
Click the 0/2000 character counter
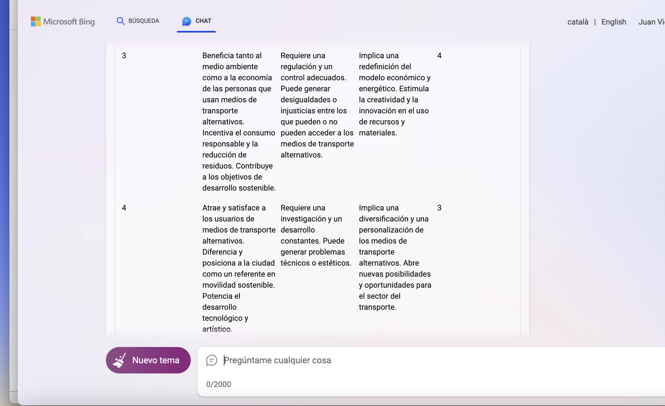click(x=218, y=384)
